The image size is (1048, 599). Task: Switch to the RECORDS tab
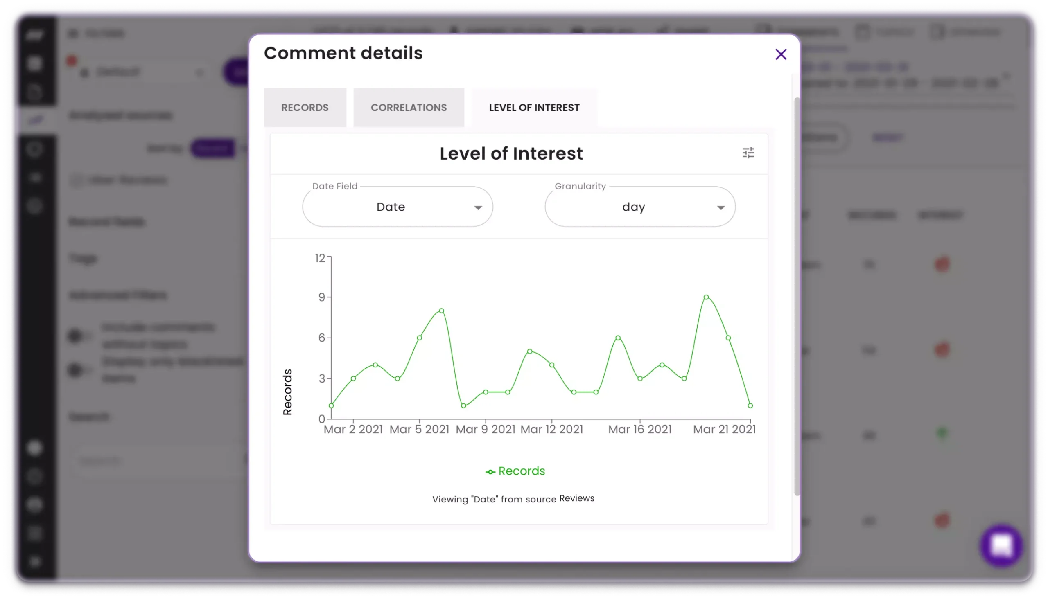(305, 107)
